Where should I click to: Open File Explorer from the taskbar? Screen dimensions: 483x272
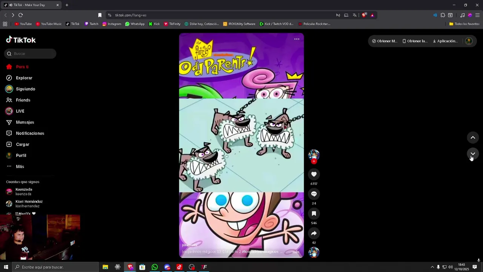coord(105,267)
